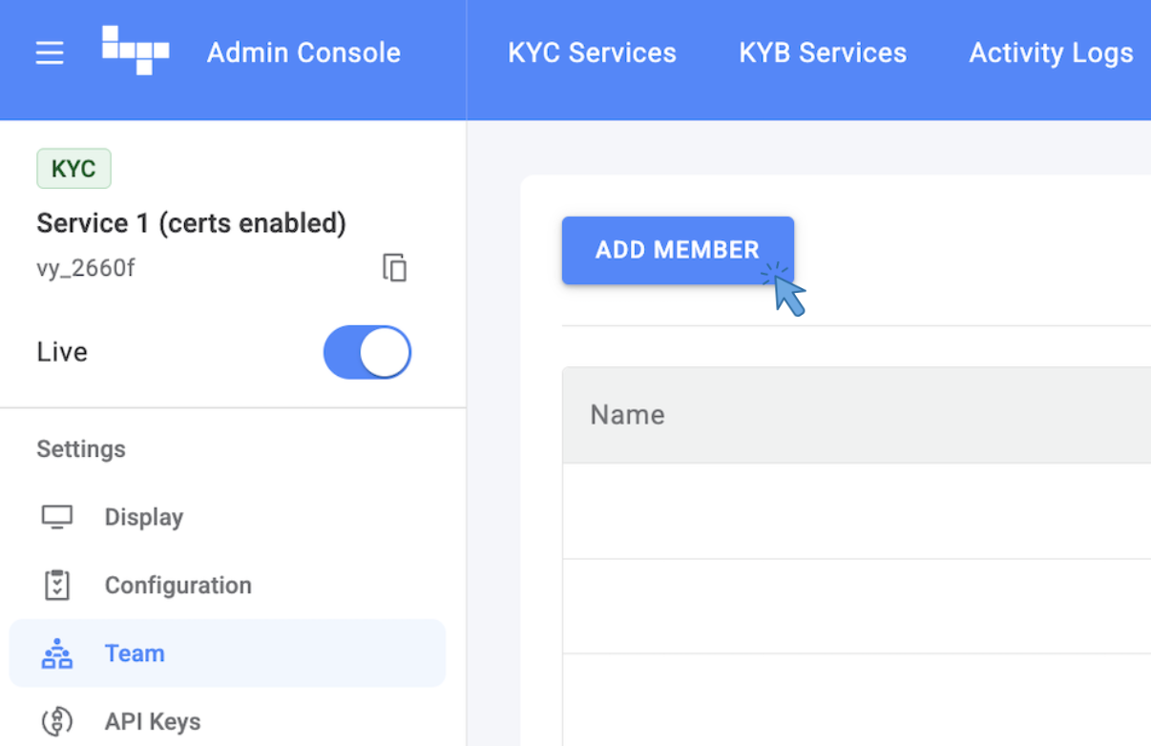Go to the Activity Logs tab

[1051, 53]
